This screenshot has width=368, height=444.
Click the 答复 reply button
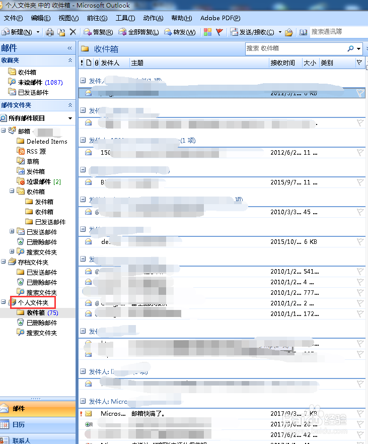pyautogui.click(x=98, y=32)
